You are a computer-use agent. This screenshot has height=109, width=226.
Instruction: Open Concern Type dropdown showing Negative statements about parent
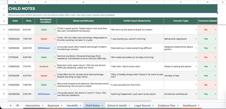(196, 48)
